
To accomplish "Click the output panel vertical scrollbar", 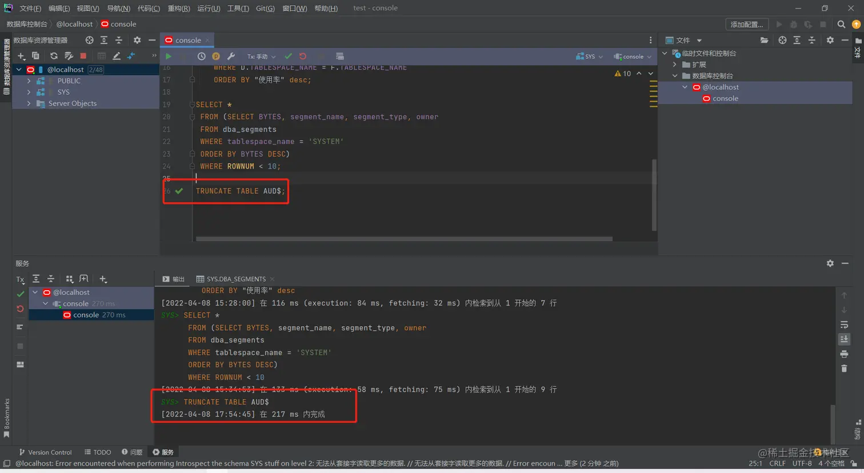I will coord(833,425).
